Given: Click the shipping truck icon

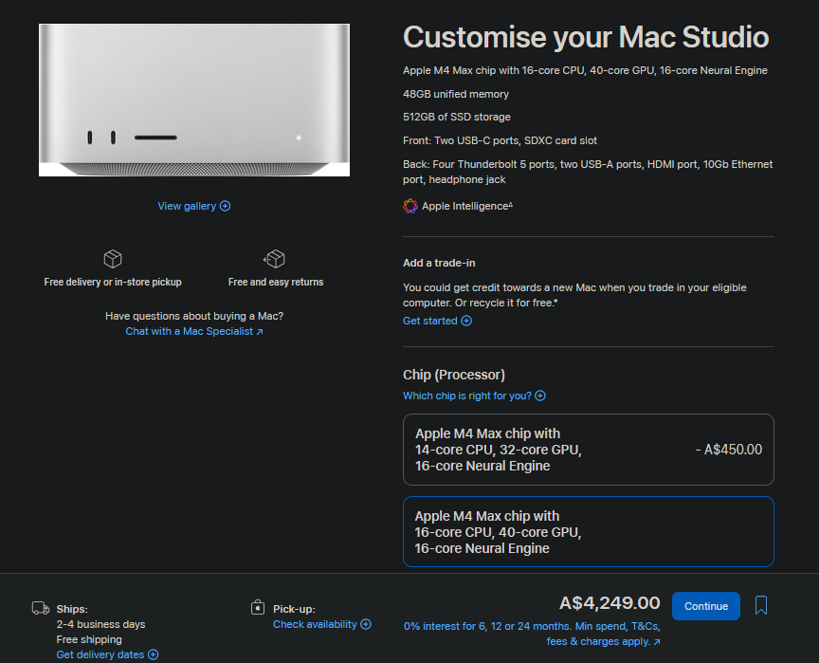Looking at the screenshot, I should coord(41,608).
